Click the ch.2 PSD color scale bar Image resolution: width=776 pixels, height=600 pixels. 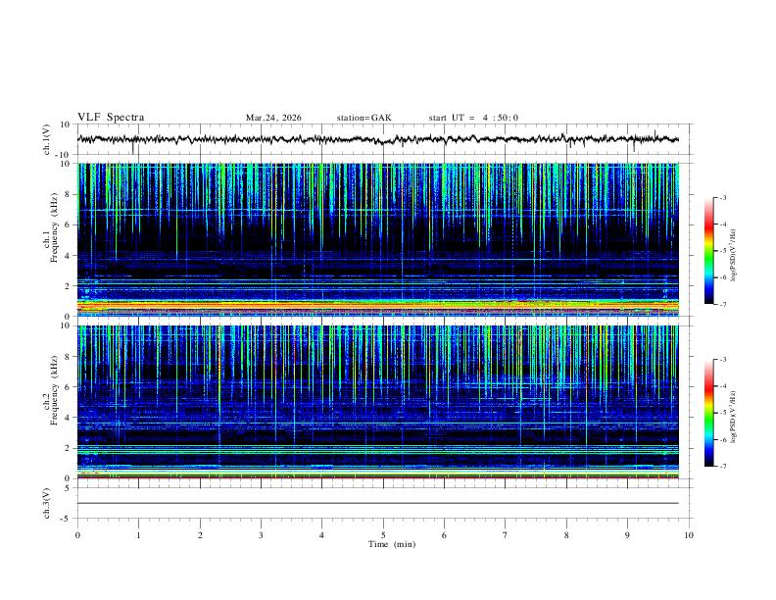coord(708,413)
